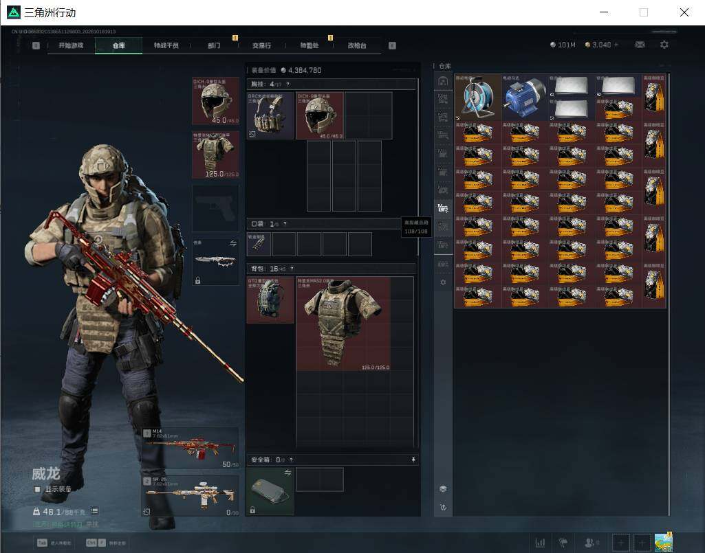Image resolution: width=705 pixels, height=553 pixels.
Task: Click the help question mark beside 背包
Action: click(292, 269)
